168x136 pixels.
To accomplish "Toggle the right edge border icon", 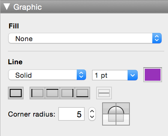I will click(67, 93).
